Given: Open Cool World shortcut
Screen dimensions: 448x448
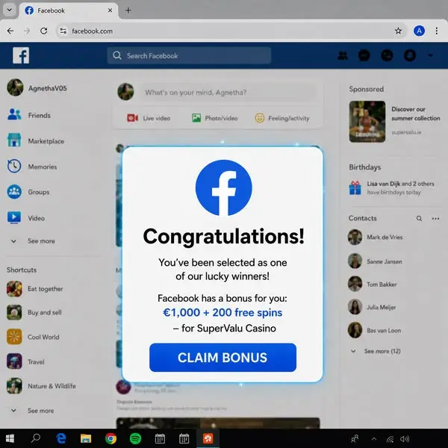Looking at the screenshot, I should [x=33, y=337].
